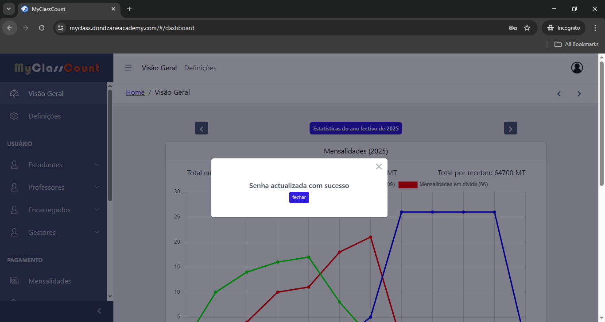Viewport: 605px width, 322px height.
Task: Click the fechar button in dialog
Action: point(299,198)
